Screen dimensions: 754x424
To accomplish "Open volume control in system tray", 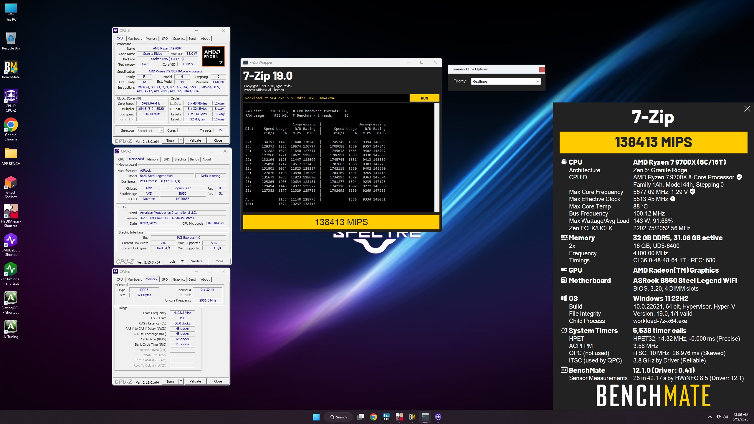I will [725, 417].
